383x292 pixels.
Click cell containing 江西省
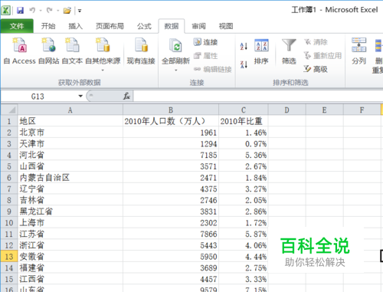click(x=70, y=279)
